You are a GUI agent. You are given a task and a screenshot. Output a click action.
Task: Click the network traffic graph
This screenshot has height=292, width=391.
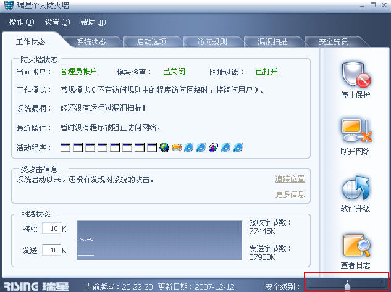[159, 240]
